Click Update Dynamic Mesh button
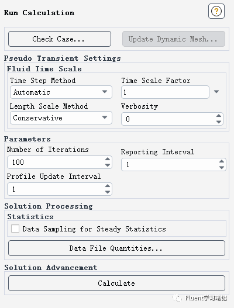This screenshot has width=234, height=308. 174,39
